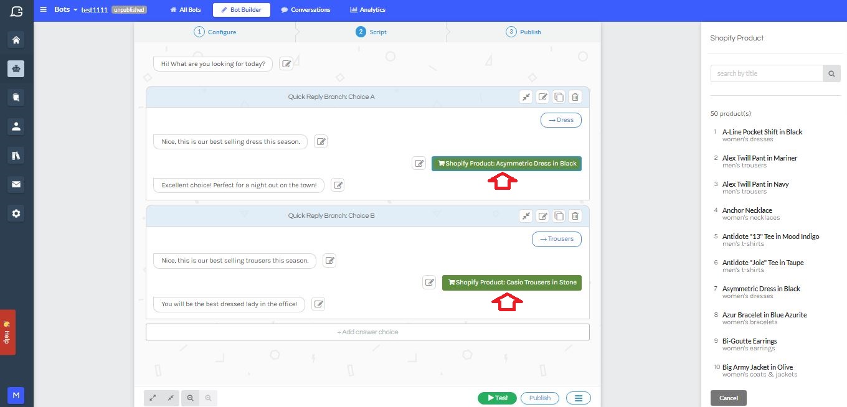Open the settings gear icon in sidebar

(x=16, y=213)
